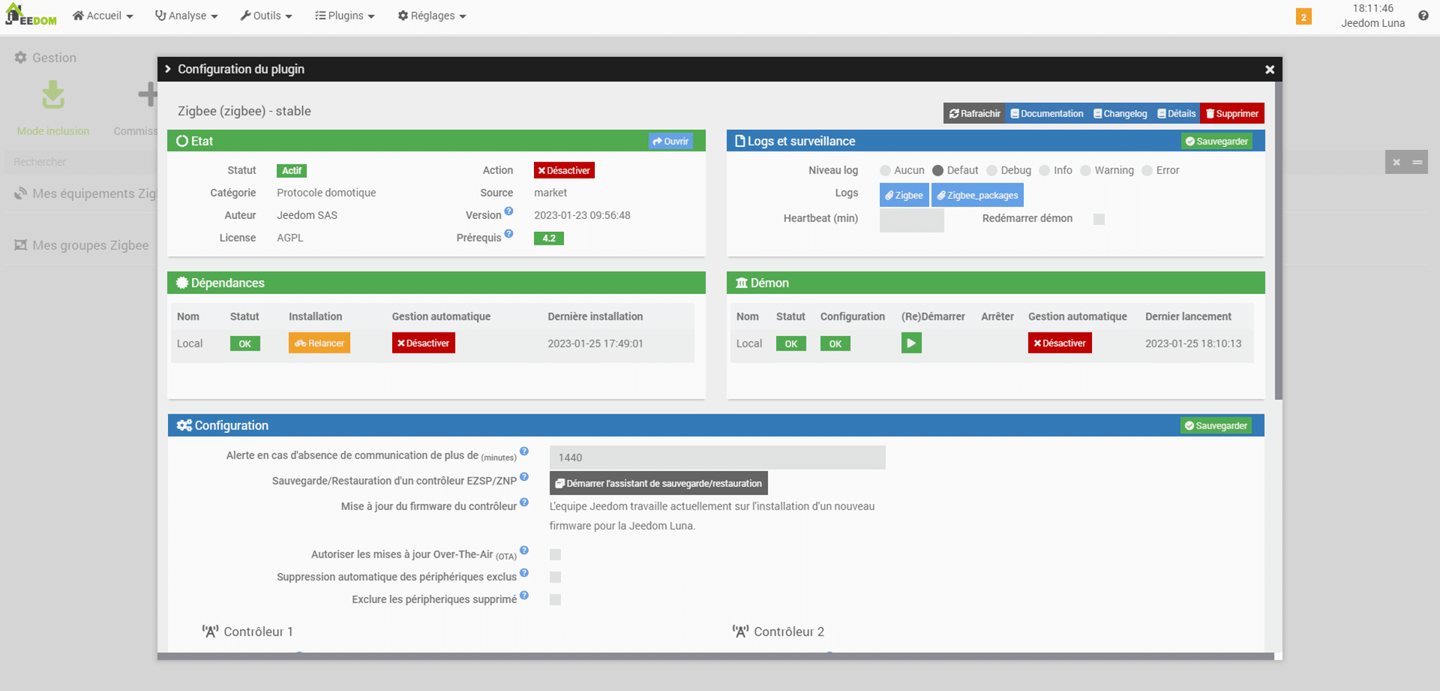Click the Mes groupes Zigbee heading
This screenshot has height=691, width=1440.
(x=90, y=245)
